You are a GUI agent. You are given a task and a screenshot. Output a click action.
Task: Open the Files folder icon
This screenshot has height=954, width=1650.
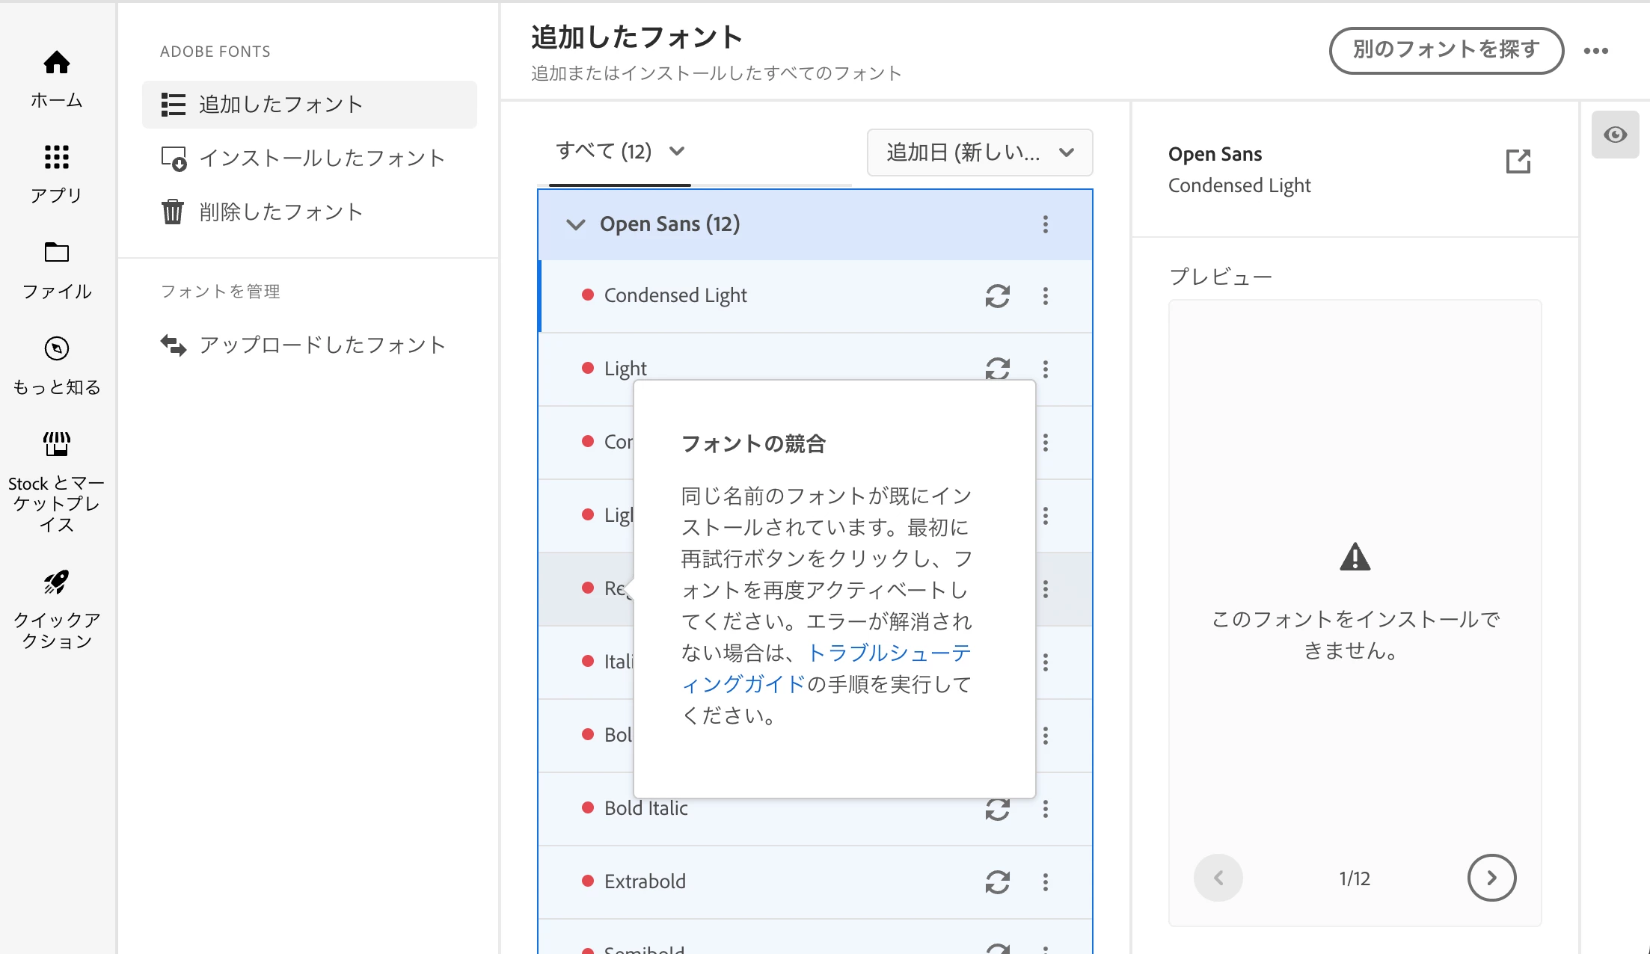click(x=57, y=253)
